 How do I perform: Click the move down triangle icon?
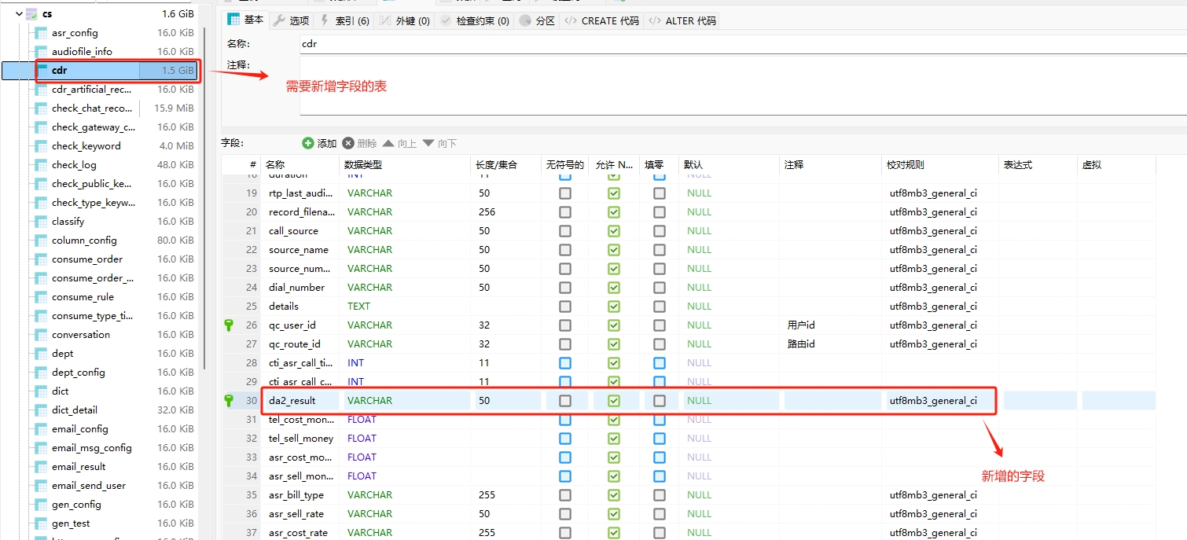[428, 143]
